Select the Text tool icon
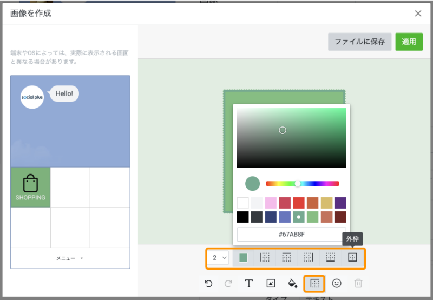Image resolution: width=433 pixels, height=301 pixels. pyautogui.click(x=249, y=283)
